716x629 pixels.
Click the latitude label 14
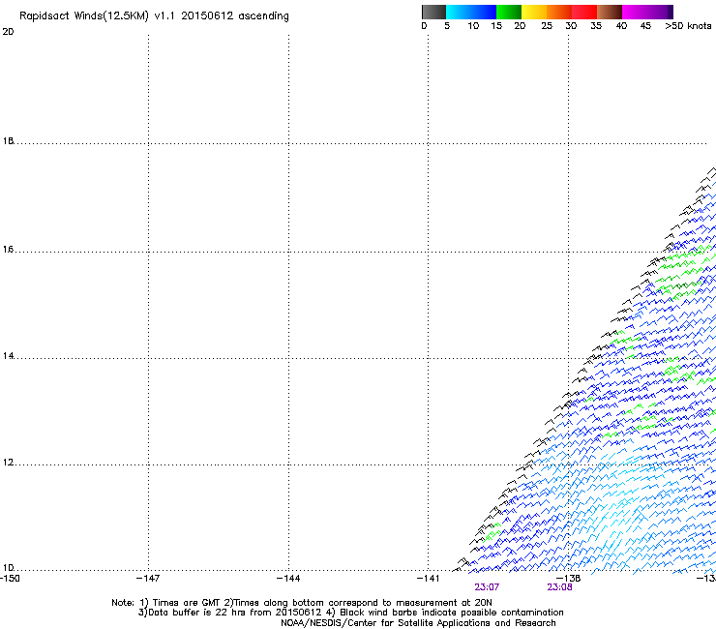coord(8,356)
